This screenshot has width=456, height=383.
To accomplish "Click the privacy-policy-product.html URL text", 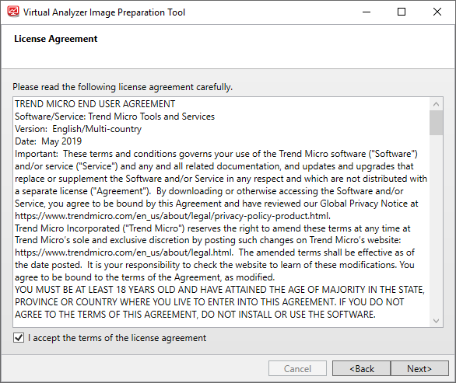I will (173, 216).
